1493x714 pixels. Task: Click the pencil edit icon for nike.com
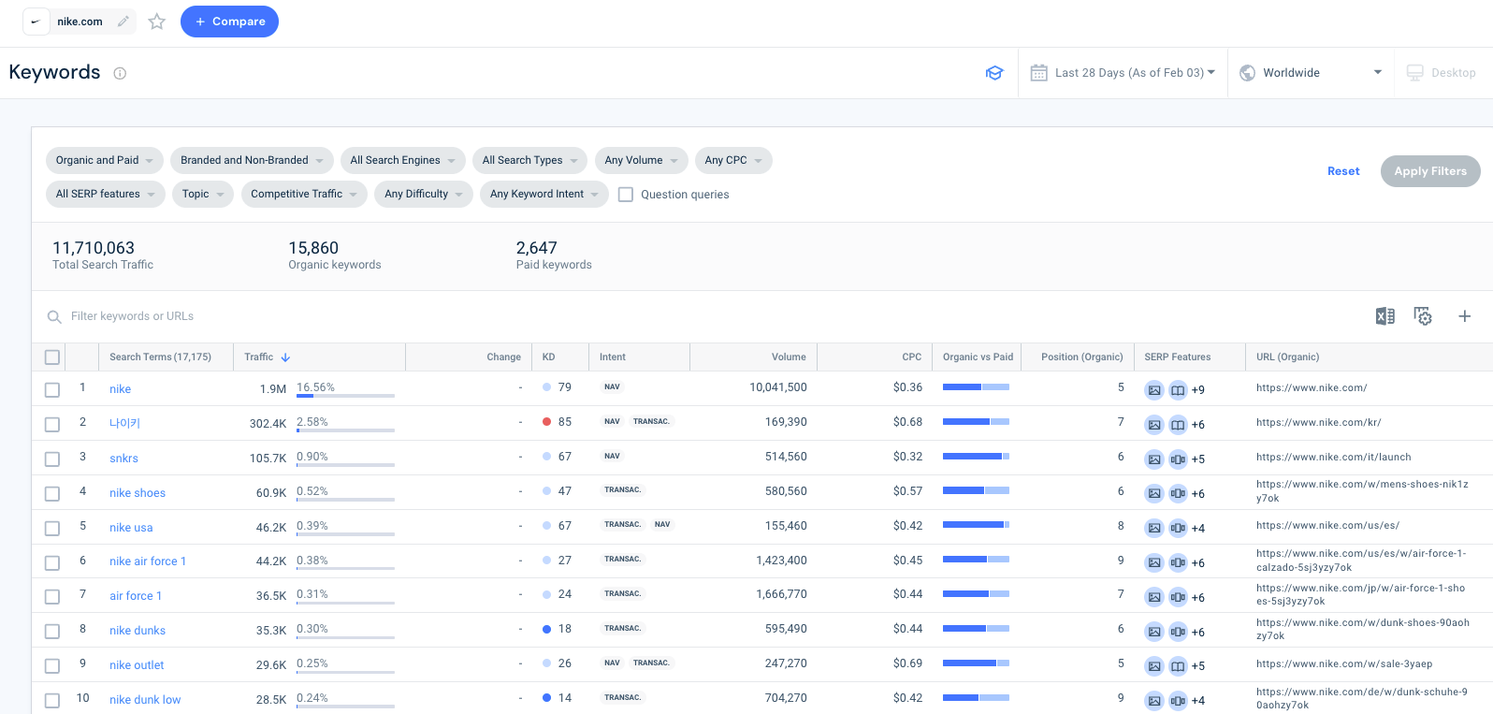click(x=123, y=22)
